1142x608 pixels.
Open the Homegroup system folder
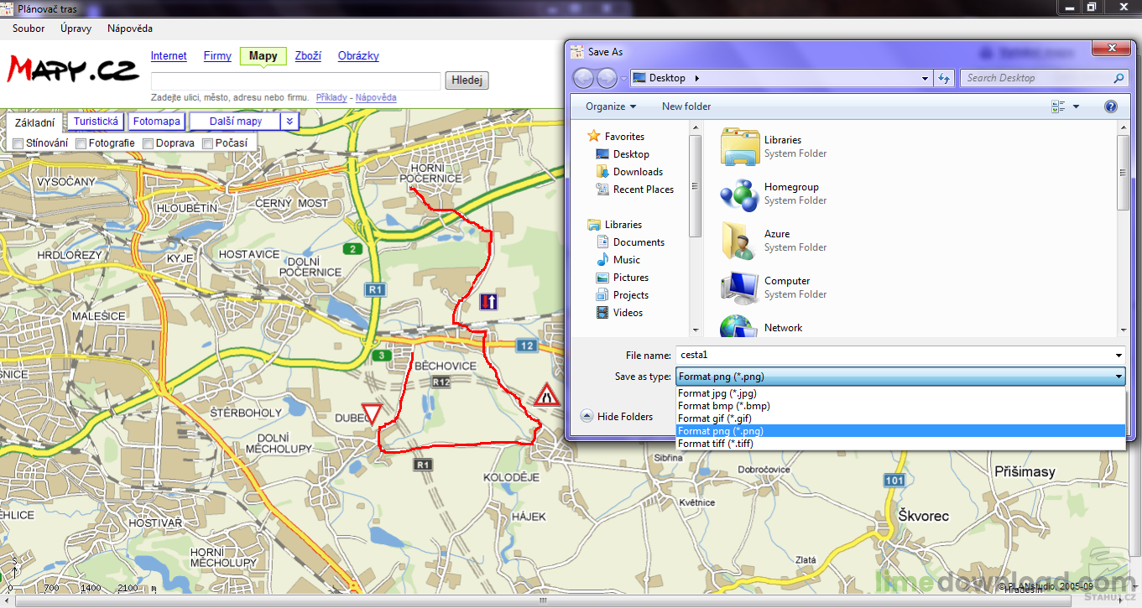click(790, 187)
